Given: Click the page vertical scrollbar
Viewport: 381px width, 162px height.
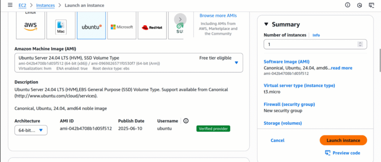Looking at the screenshot, I should 380,61.
